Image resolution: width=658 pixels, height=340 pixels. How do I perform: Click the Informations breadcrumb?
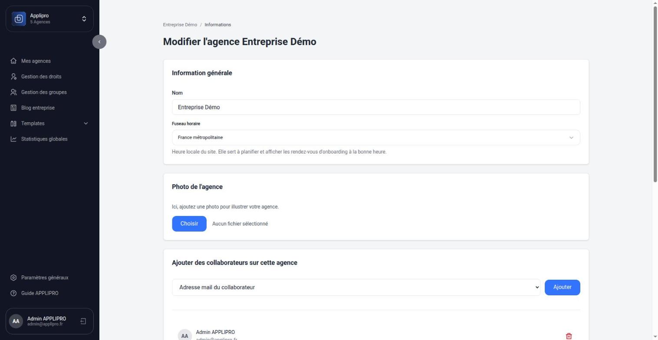(x=218, y=25)
